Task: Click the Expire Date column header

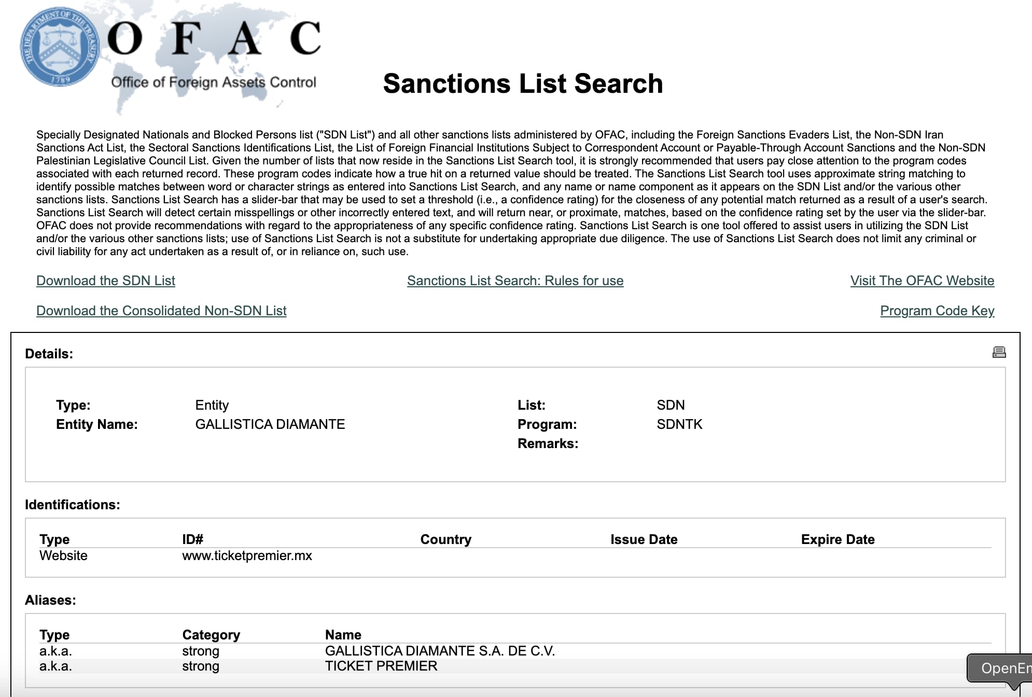Action: point(837,539)
